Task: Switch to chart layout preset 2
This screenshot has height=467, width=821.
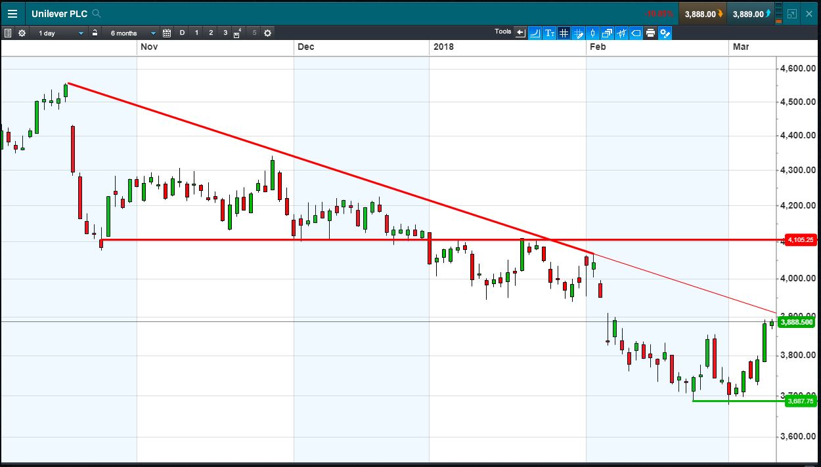Action: 211,33
